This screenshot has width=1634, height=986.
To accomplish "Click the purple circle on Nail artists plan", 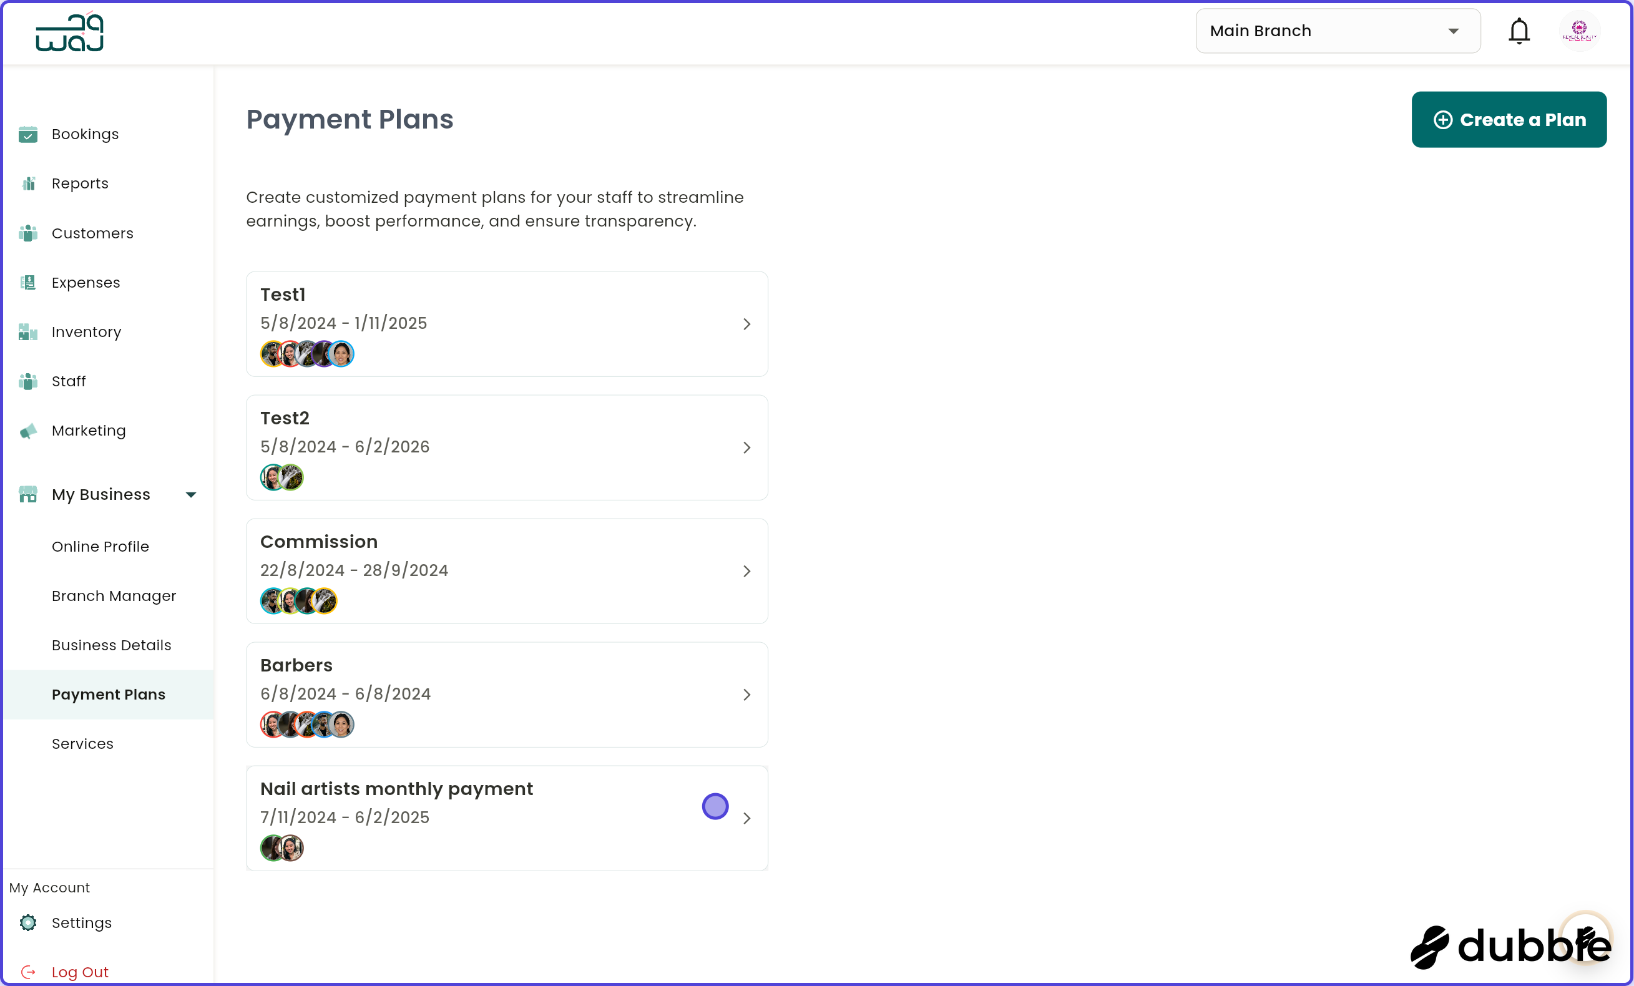I will (x=715, y=806).
